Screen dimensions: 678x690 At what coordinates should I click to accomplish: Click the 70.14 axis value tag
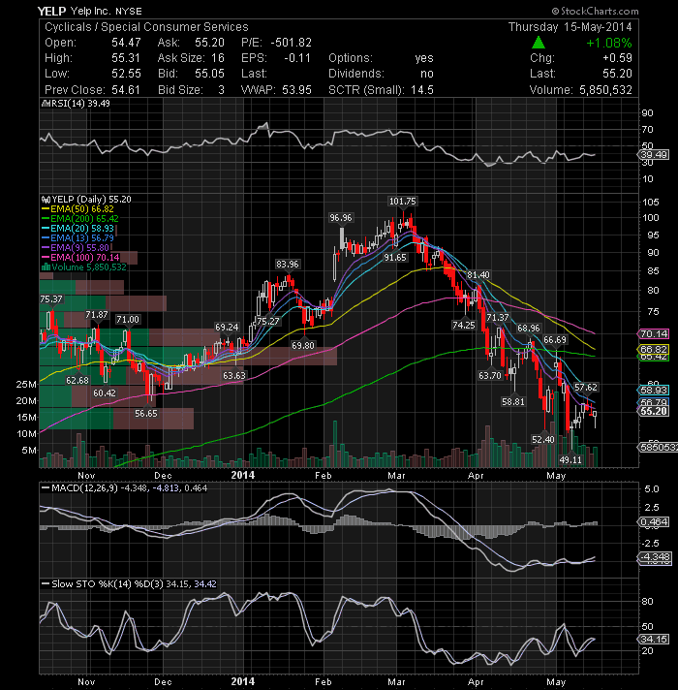[x=654, y=334]
